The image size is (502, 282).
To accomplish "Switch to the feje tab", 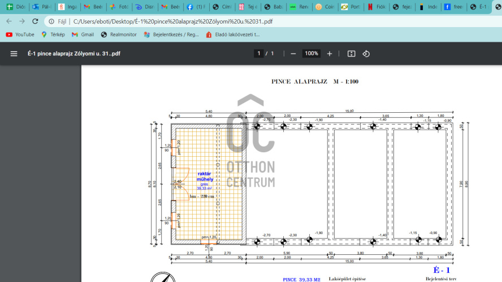I will [403, 7].
